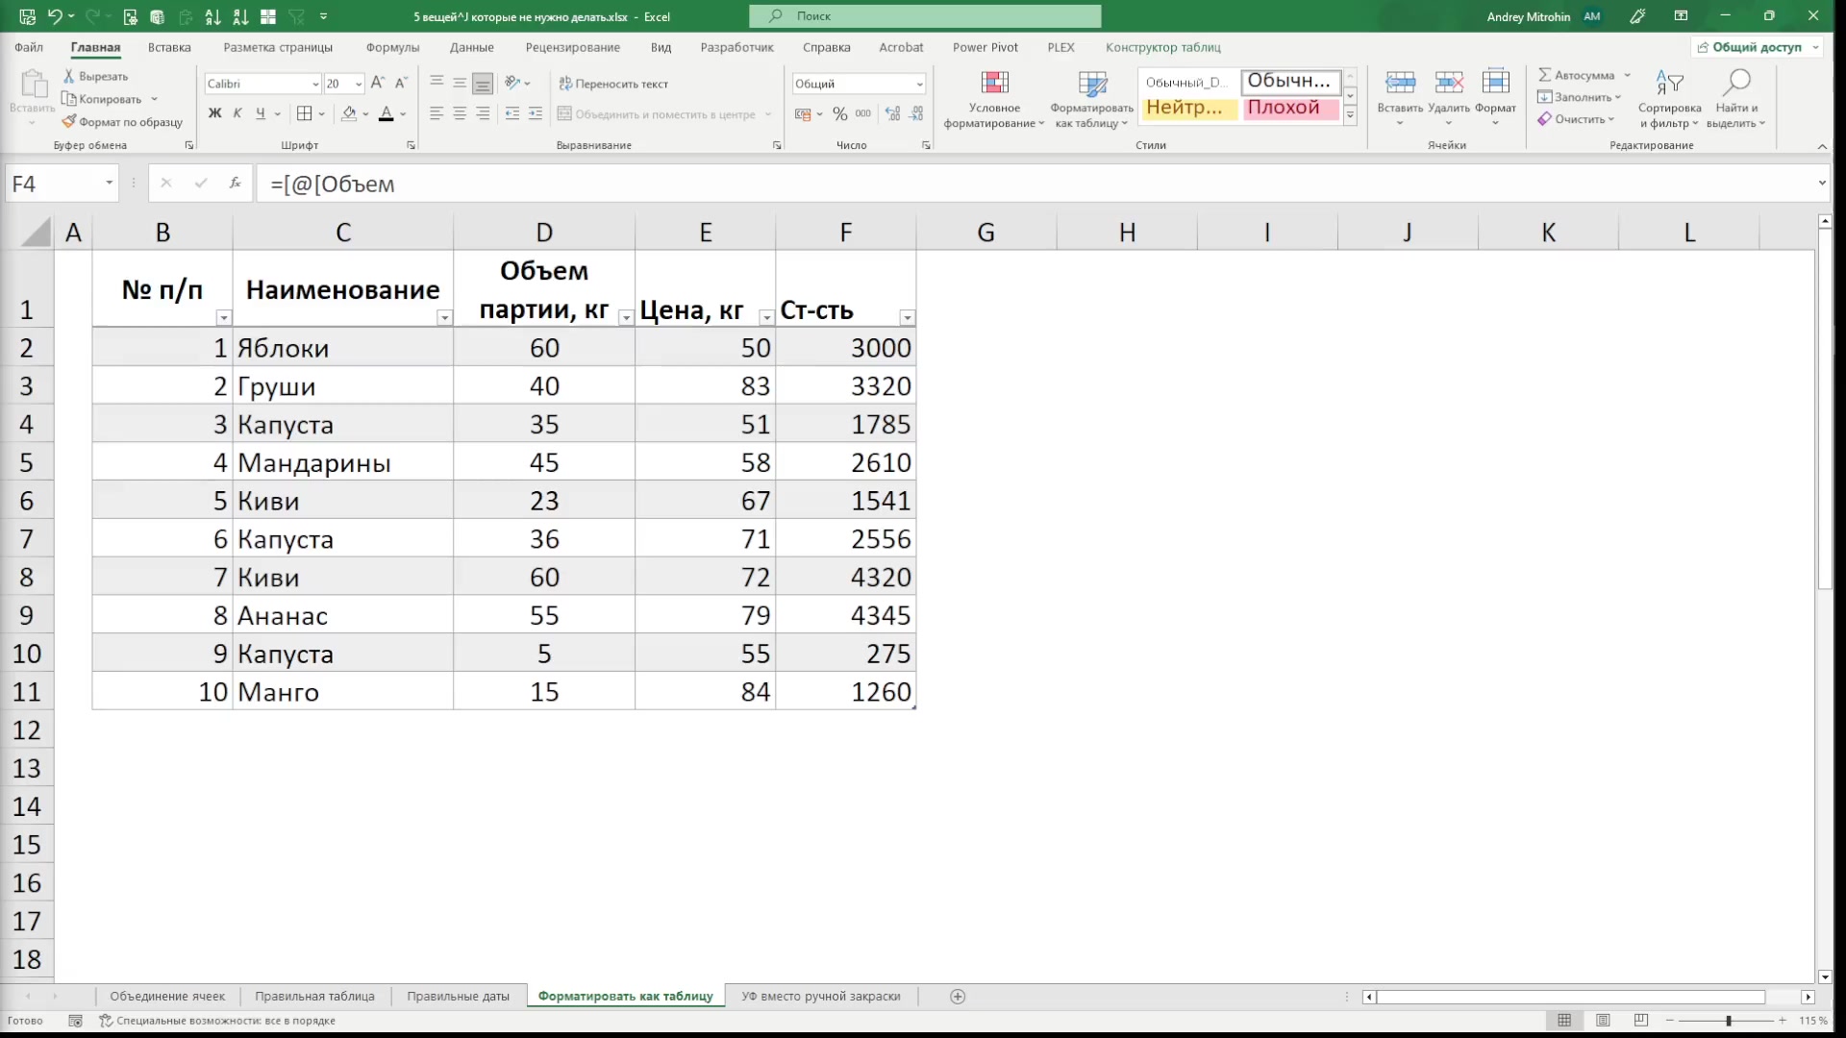Click the Decrease decimal icon

coord(916,113)
